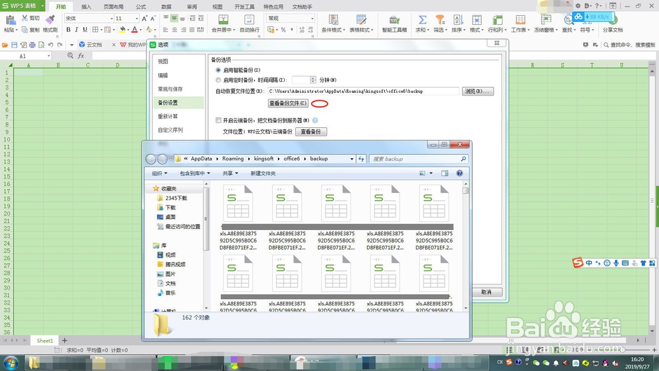Click Cancel (取消) in Options dialog
Image resolution: width=659 pixels, height=371 pixels.
pyautogui.click(x=486, y=292)
